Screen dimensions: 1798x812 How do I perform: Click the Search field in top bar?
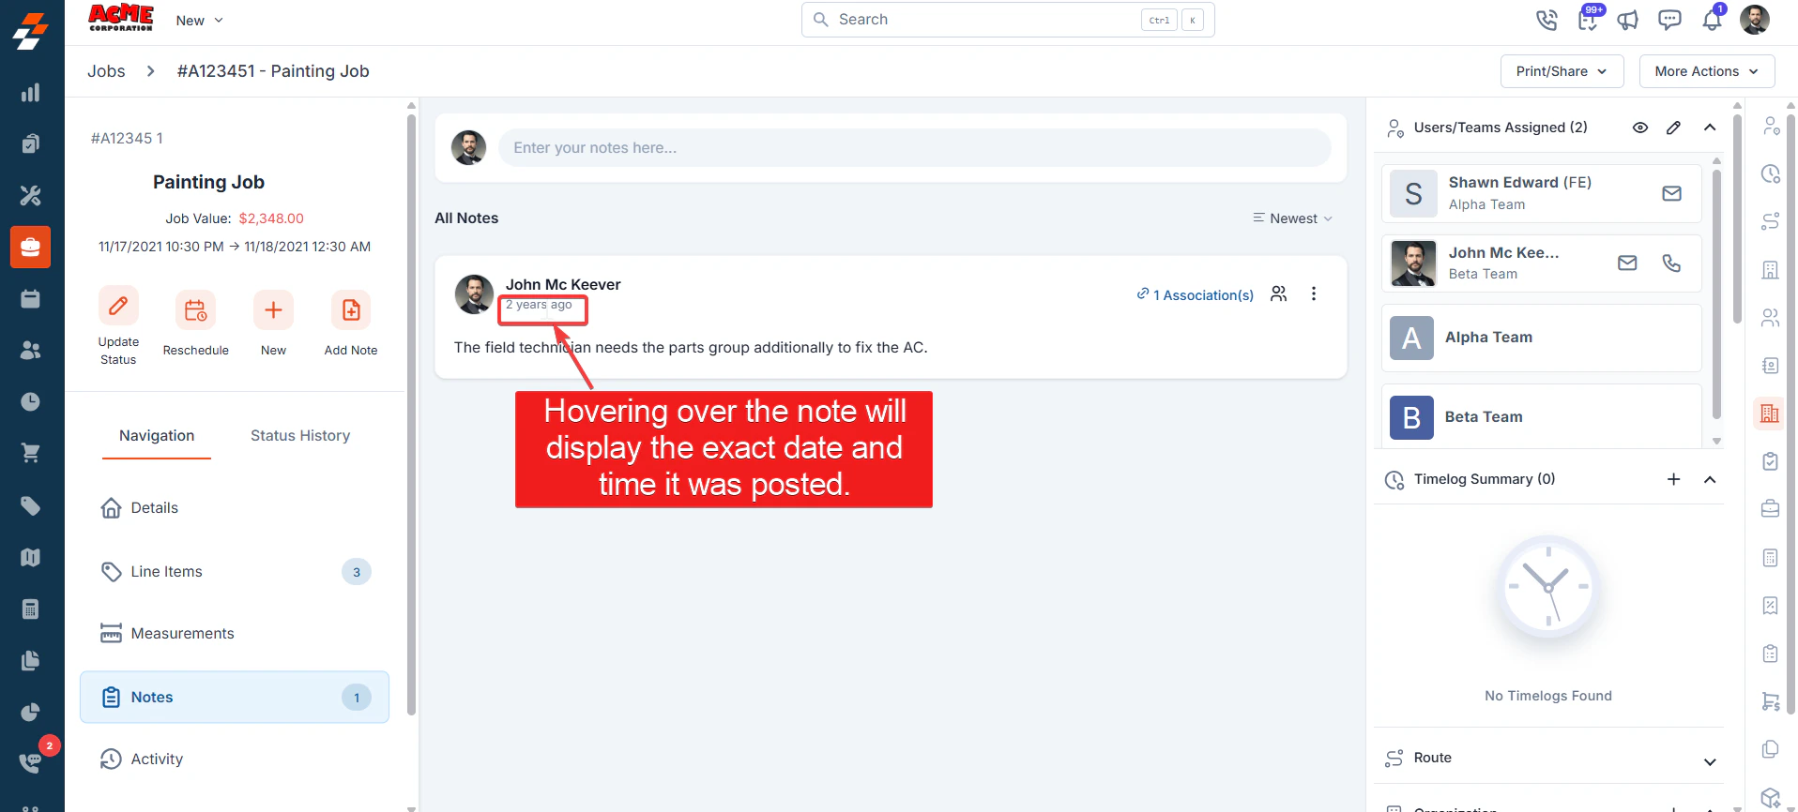[x=1008, y=20]
